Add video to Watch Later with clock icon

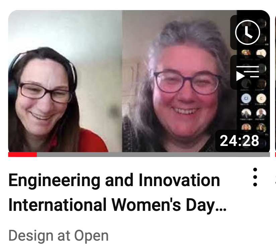tap(248, 32)
